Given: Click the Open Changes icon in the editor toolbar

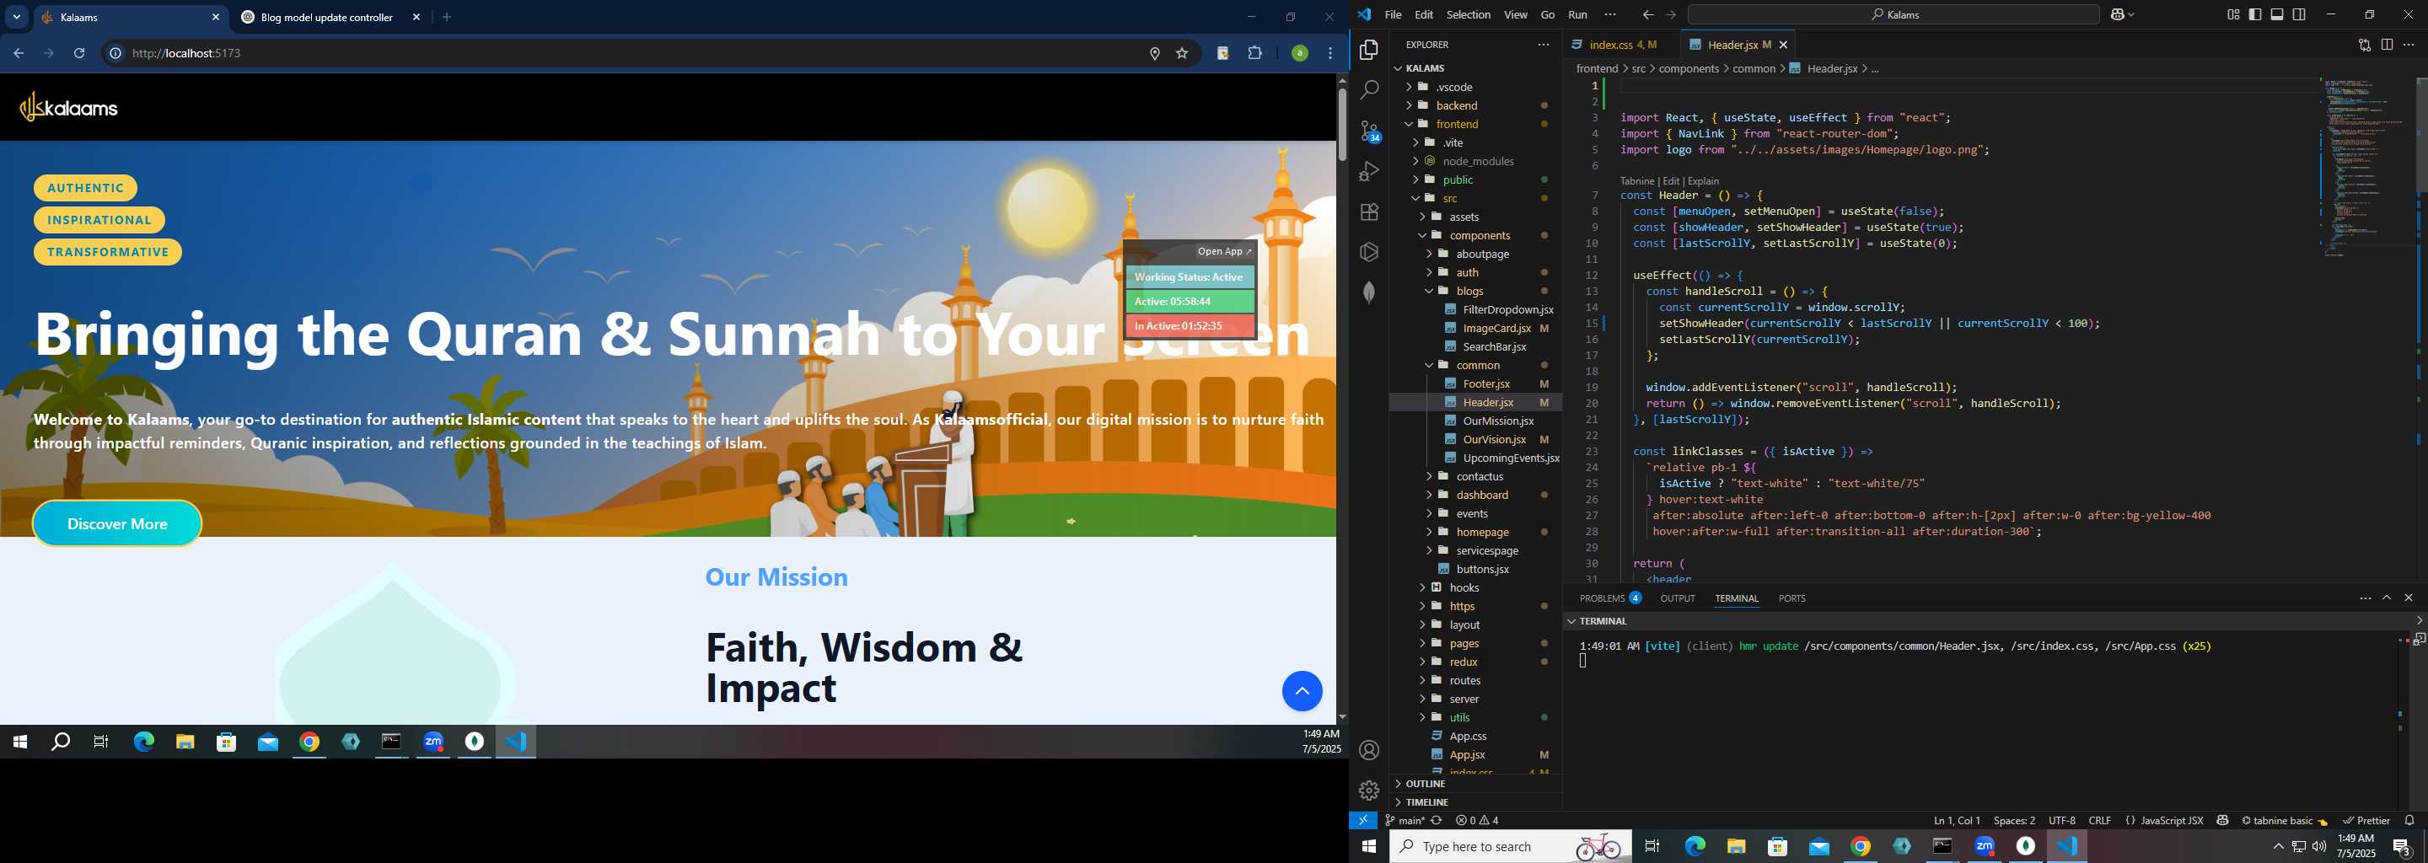Looking at the screenshot, I should (x=2364, y=45).
